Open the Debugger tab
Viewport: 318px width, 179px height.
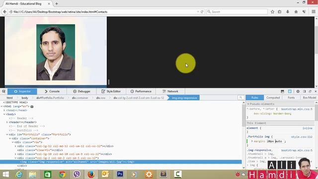[81, 91]
